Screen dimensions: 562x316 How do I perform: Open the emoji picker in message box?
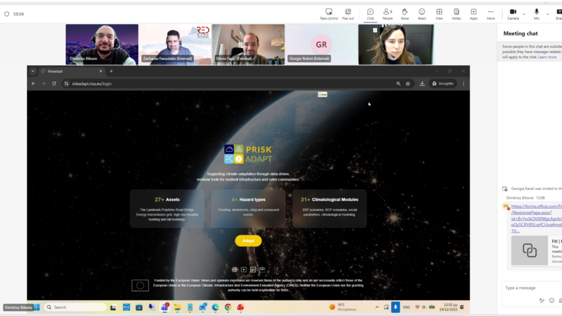(552, 300)
